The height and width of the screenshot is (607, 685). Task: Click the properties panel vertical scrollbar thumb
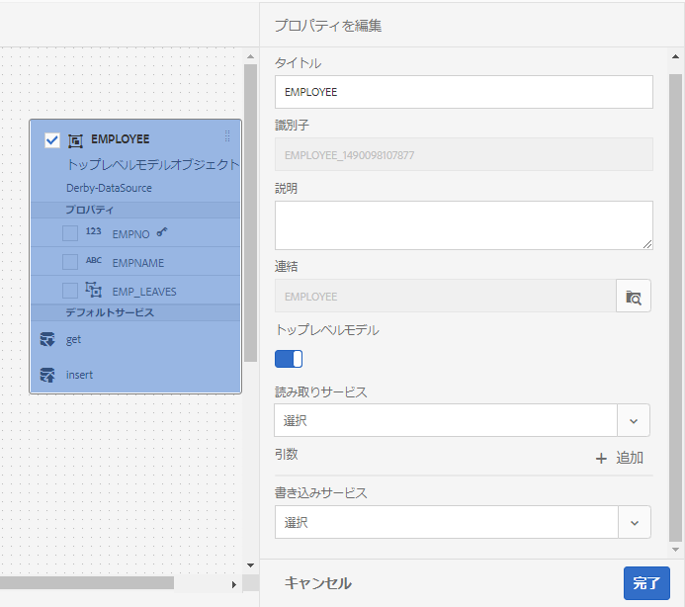point(675,307)
